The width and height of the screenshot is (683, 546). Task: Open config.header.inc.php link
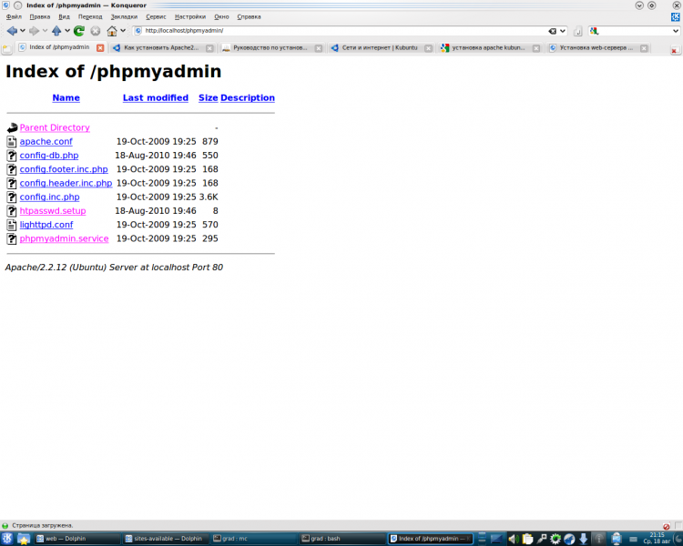click(x=66, y=183)
